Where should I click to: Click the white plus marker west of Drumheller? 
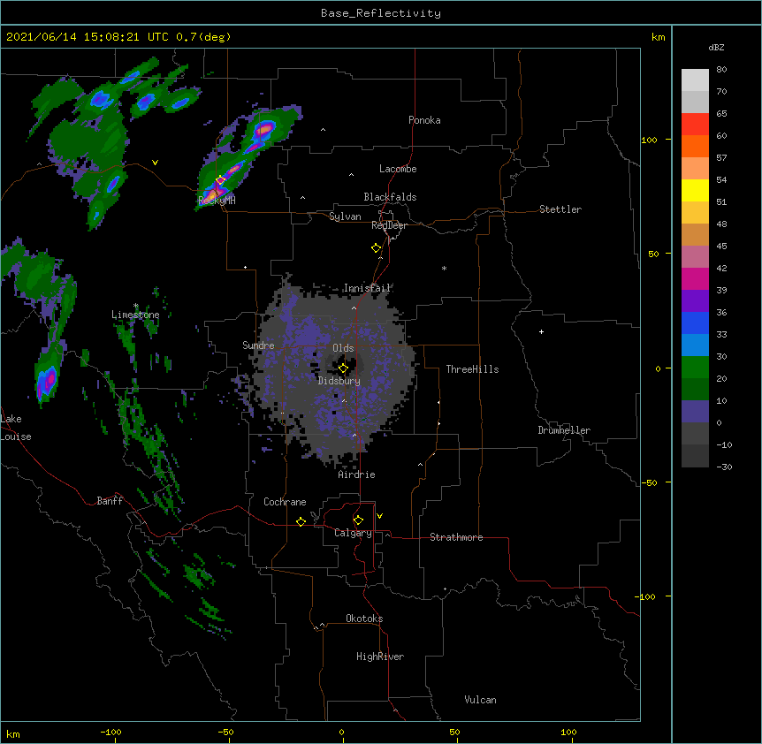[x=541, y=331]
